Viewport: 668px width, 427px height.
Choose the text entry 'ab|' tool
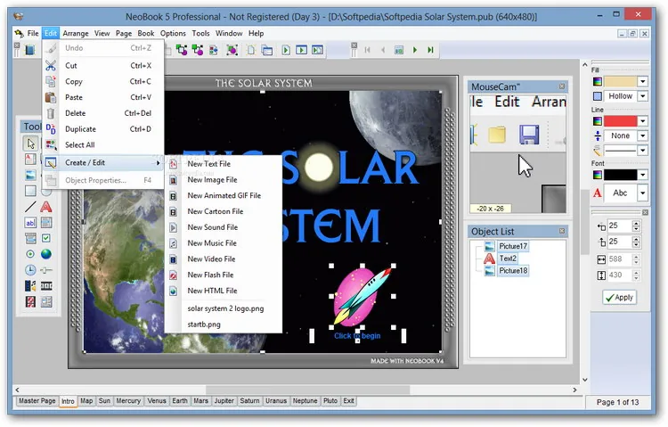tap(30, 223)
